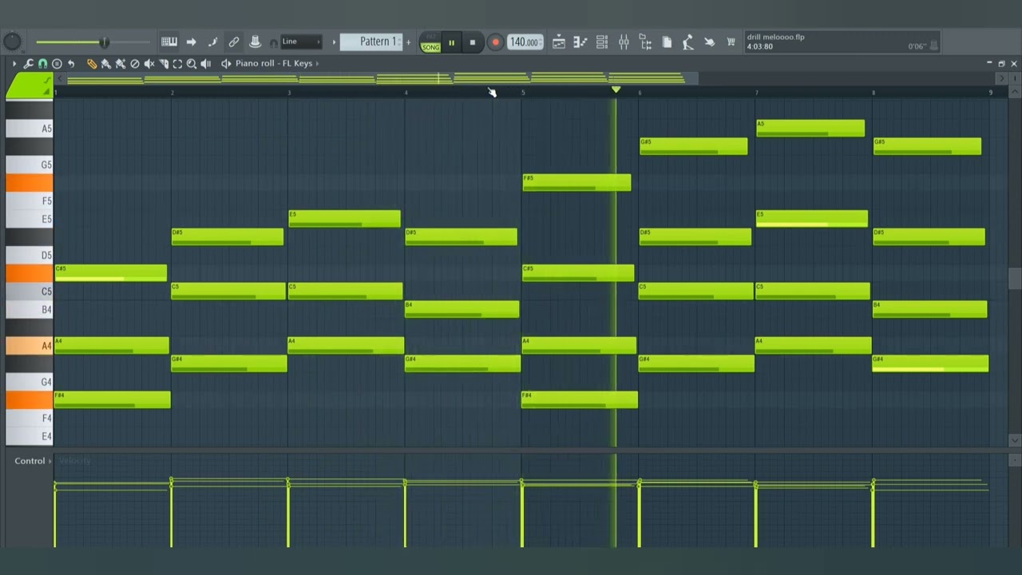The image size is (1022, 575).
Task: Toggle the global snap magnet icon
Action: pos(274,42)
